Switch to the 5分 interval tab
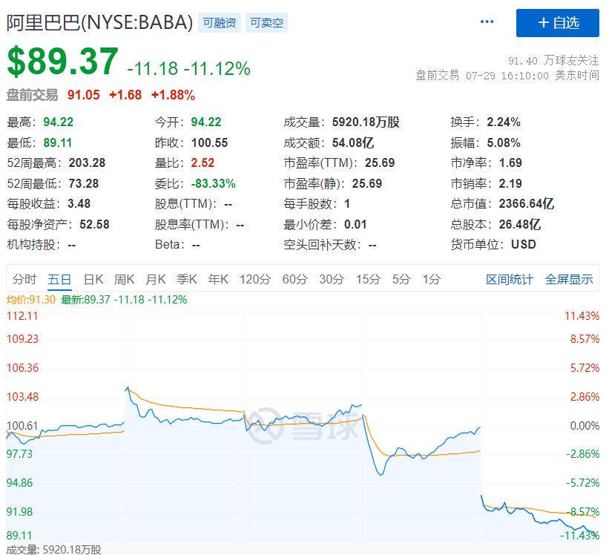609x555 pixels. [401, 279]
